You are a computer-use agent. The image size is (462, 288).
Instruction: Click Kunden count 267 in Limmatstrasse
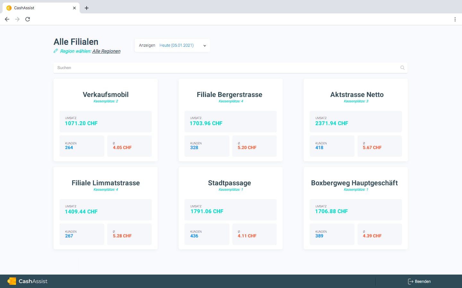[x=69, y=236]
